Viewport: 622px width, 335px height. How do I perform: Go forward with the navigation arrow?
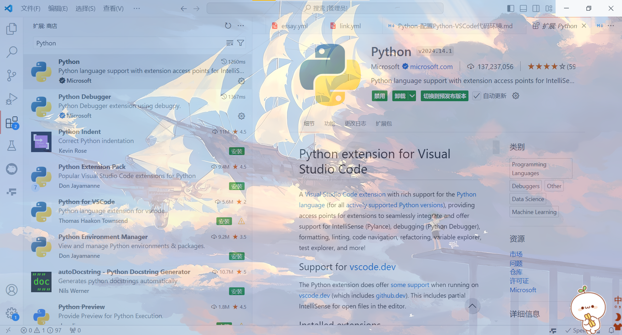(197, 9)
